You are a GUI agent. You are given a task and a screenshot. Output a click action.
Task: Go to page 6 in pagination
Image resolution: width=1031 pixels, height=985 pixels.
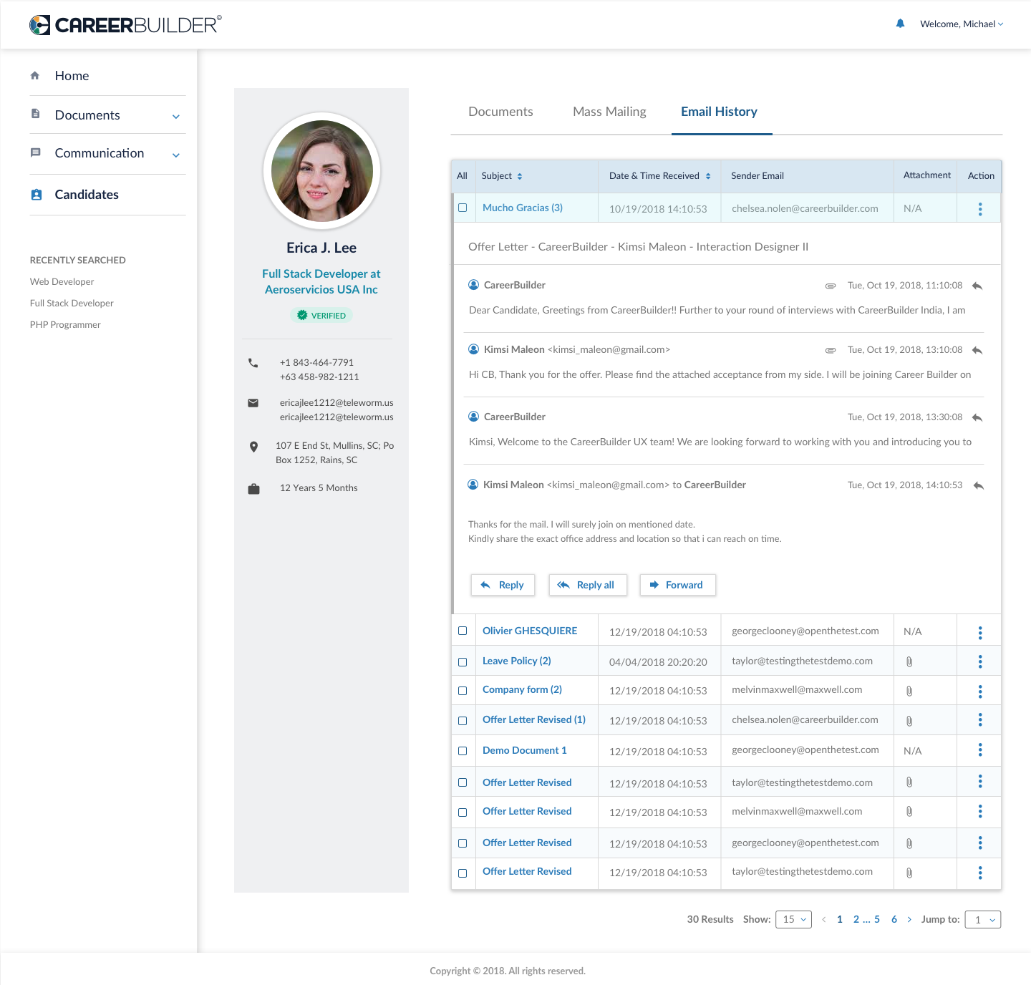(894, 920)
